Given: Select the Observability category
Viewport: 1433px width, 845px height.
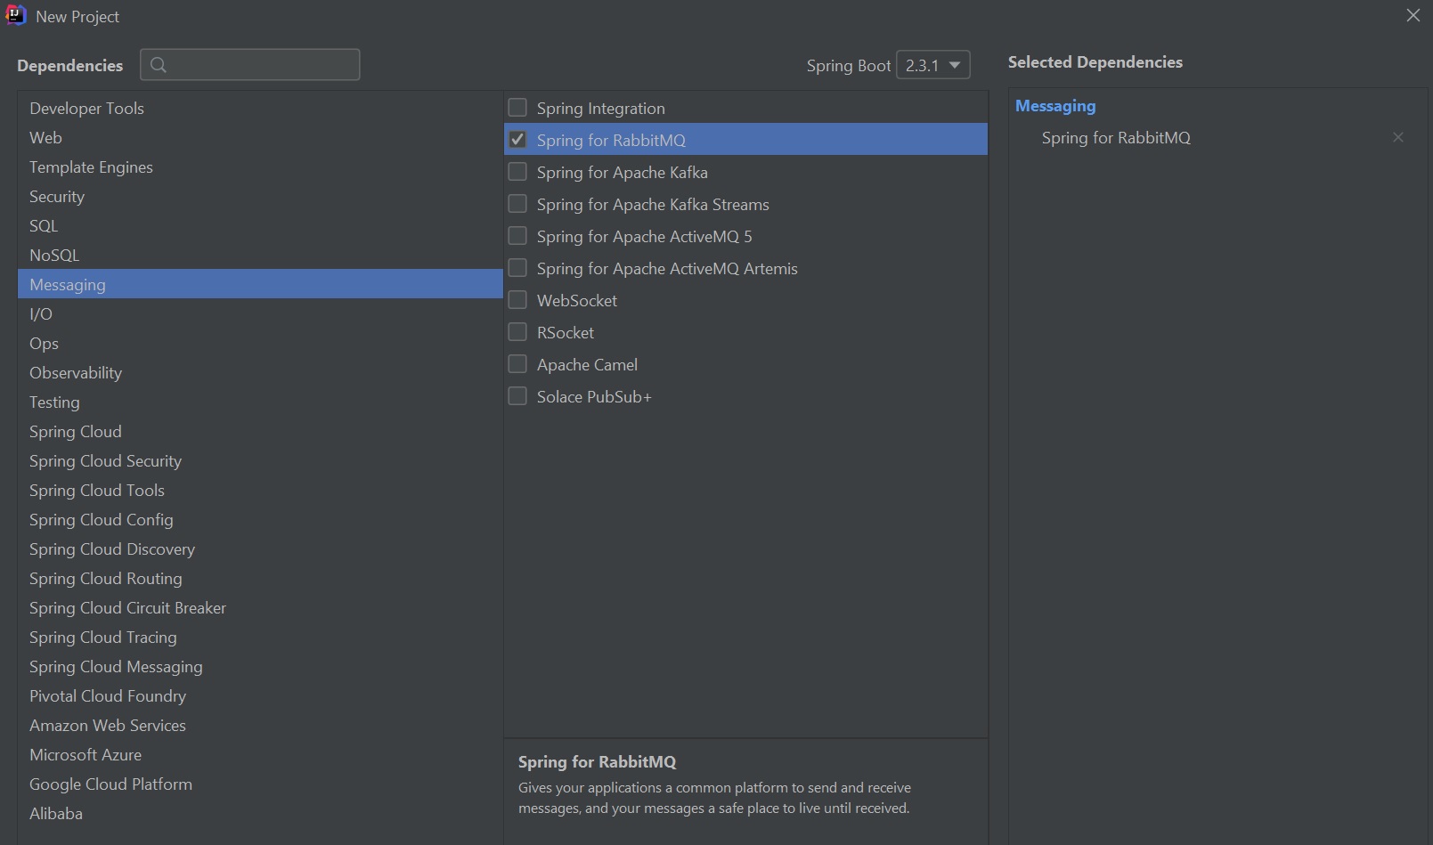Looking at the screenshot, I should [x=76, y=372].
